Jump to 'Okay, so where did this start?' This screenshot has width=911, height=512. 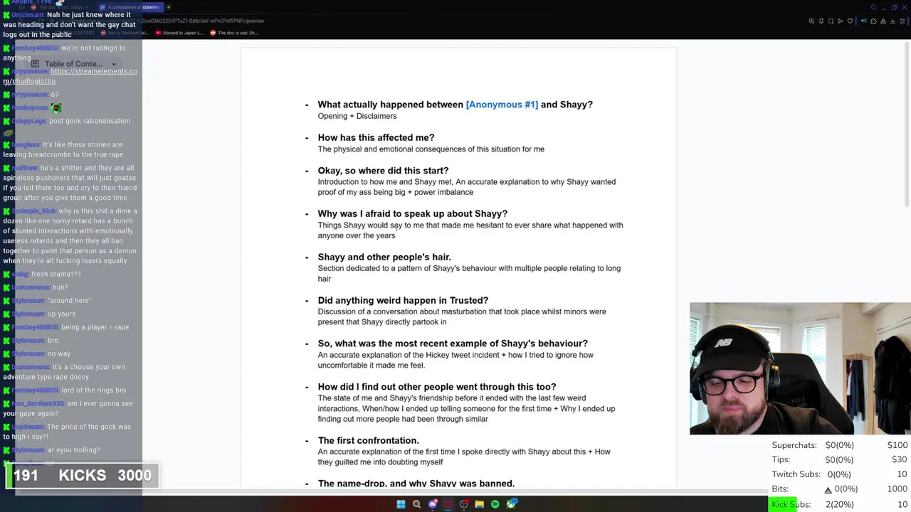[x=383, y=171]
